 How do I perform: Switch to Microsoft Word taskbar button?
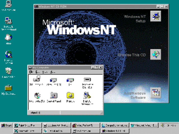(144, 125)
